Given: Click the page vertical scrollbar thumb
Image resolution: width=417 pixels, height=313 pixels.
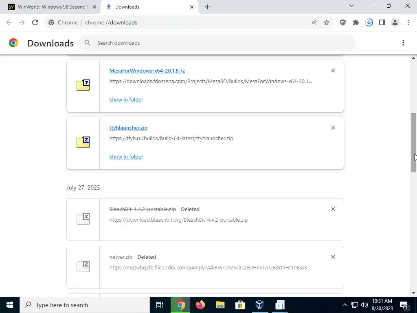Looking at the screenshot, I should pyautogui.click(x=414, y=142).
